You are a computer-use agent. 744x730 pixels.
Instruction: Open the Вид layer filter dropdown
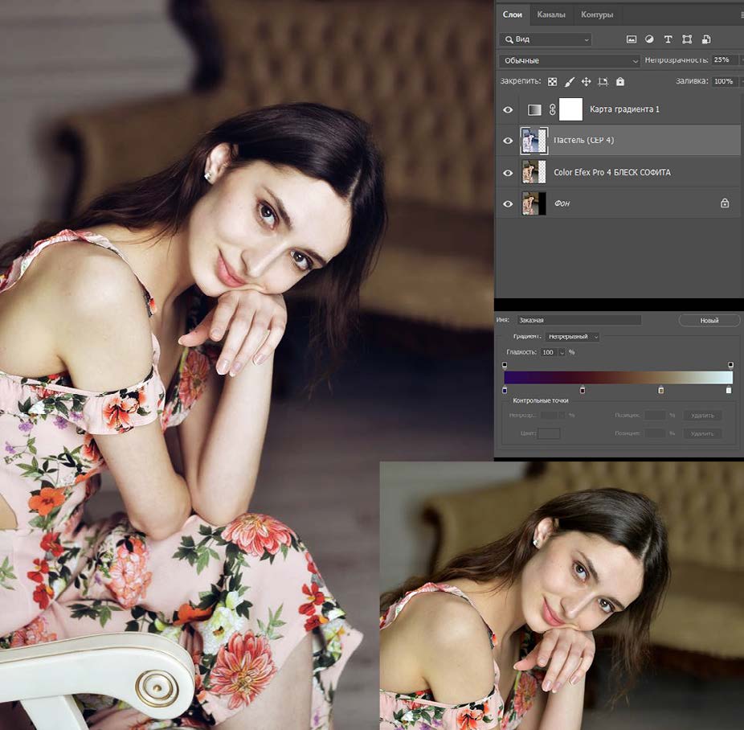pyautogui.click(x=546, y=39)
